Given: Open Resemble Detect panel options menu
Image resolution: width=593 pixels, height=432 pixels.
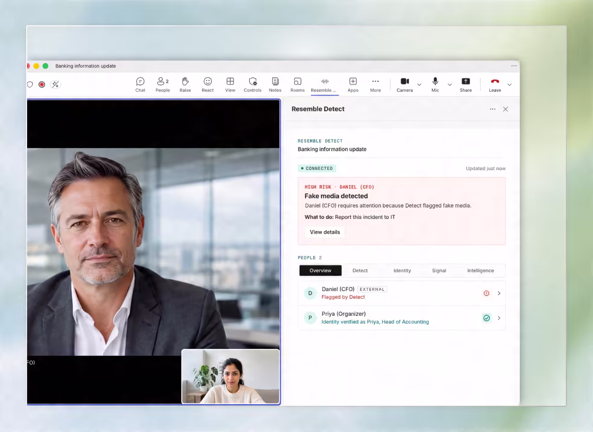Looking at the screenshot, I should (493, 109).
